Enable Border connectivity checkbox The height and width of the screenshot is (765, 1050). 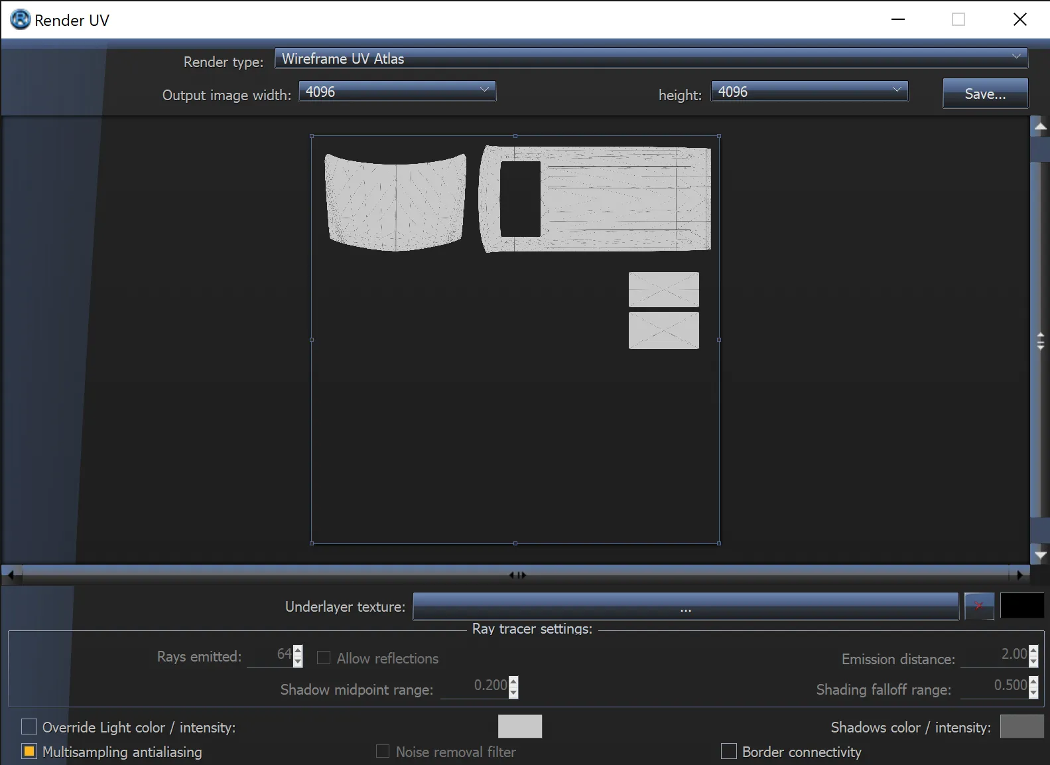tap(728, 751)
